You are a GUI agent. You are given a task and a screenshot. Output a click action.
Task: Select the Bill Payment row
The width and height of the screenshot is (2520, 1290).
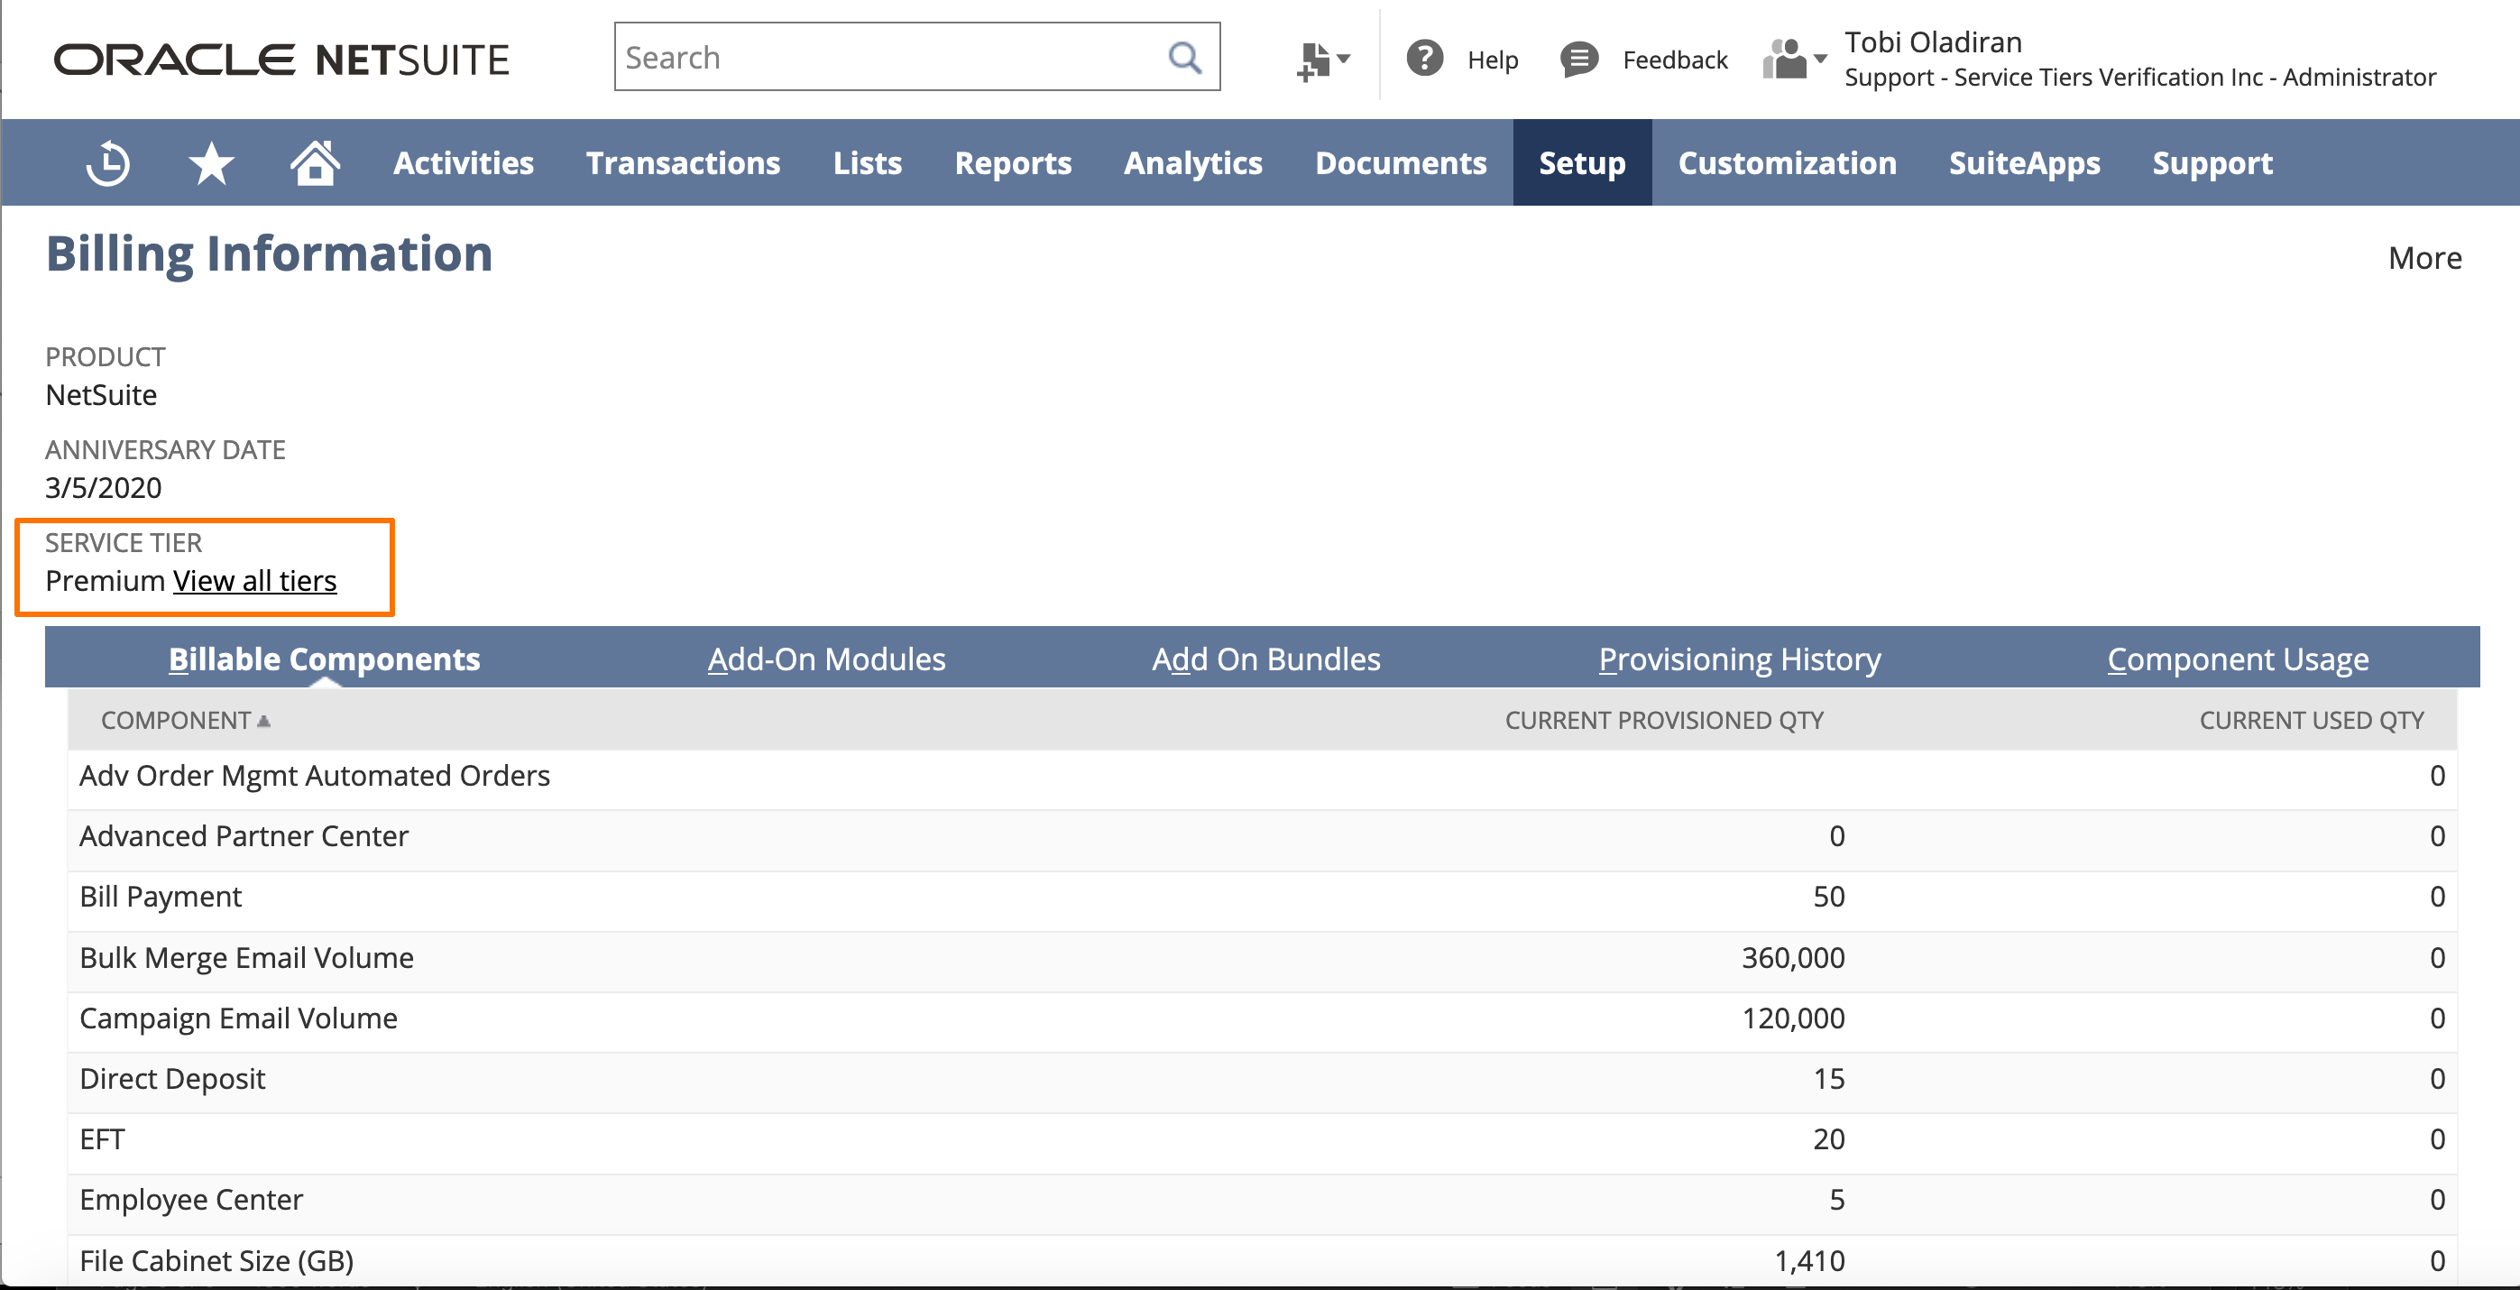coord(1262,898)
